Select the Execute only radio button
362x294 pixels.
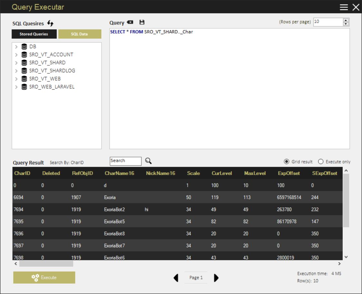click(320, 162)
